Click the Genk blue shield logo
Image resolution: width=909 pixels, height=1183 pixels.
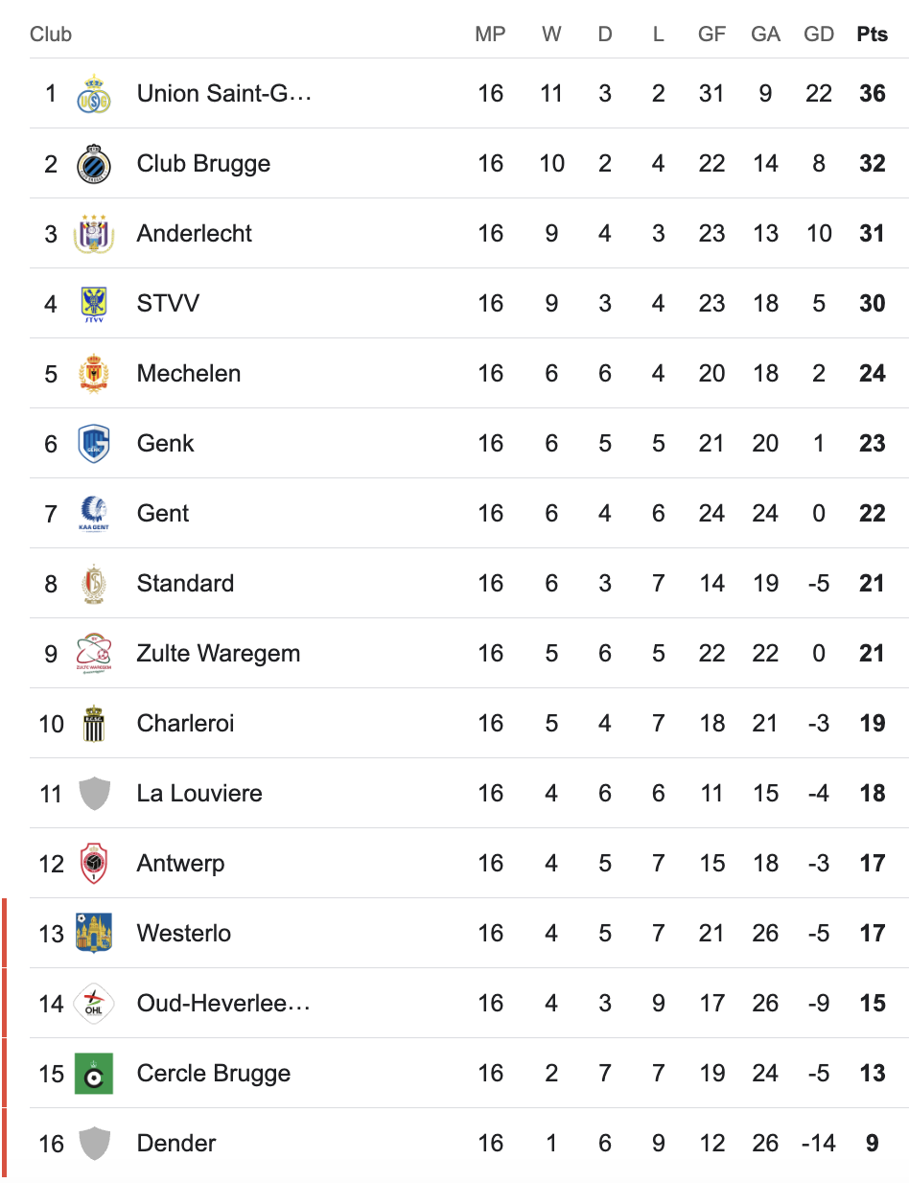coord(94,444)
